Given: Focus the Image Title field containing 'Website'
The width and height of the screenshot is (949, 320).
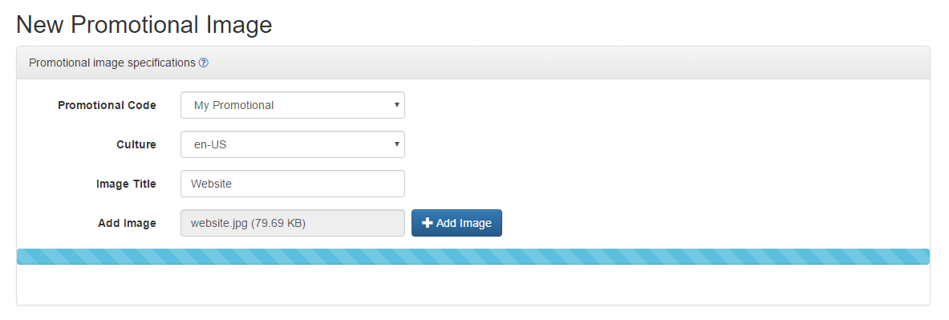Looking at the screenshot, I should 292,184.
